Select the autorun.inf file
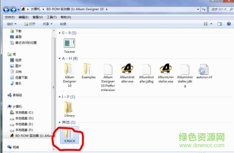 (x=204, y=71)
